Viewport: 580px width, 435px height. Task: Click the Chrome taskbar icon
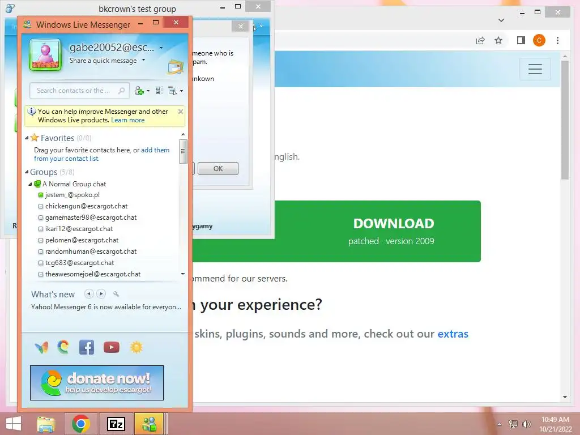point(81,424)
